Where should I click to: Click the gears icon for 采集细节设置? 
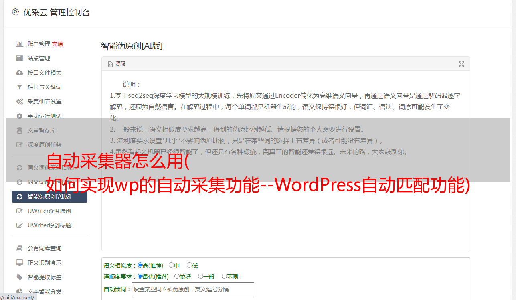[19, 101]
